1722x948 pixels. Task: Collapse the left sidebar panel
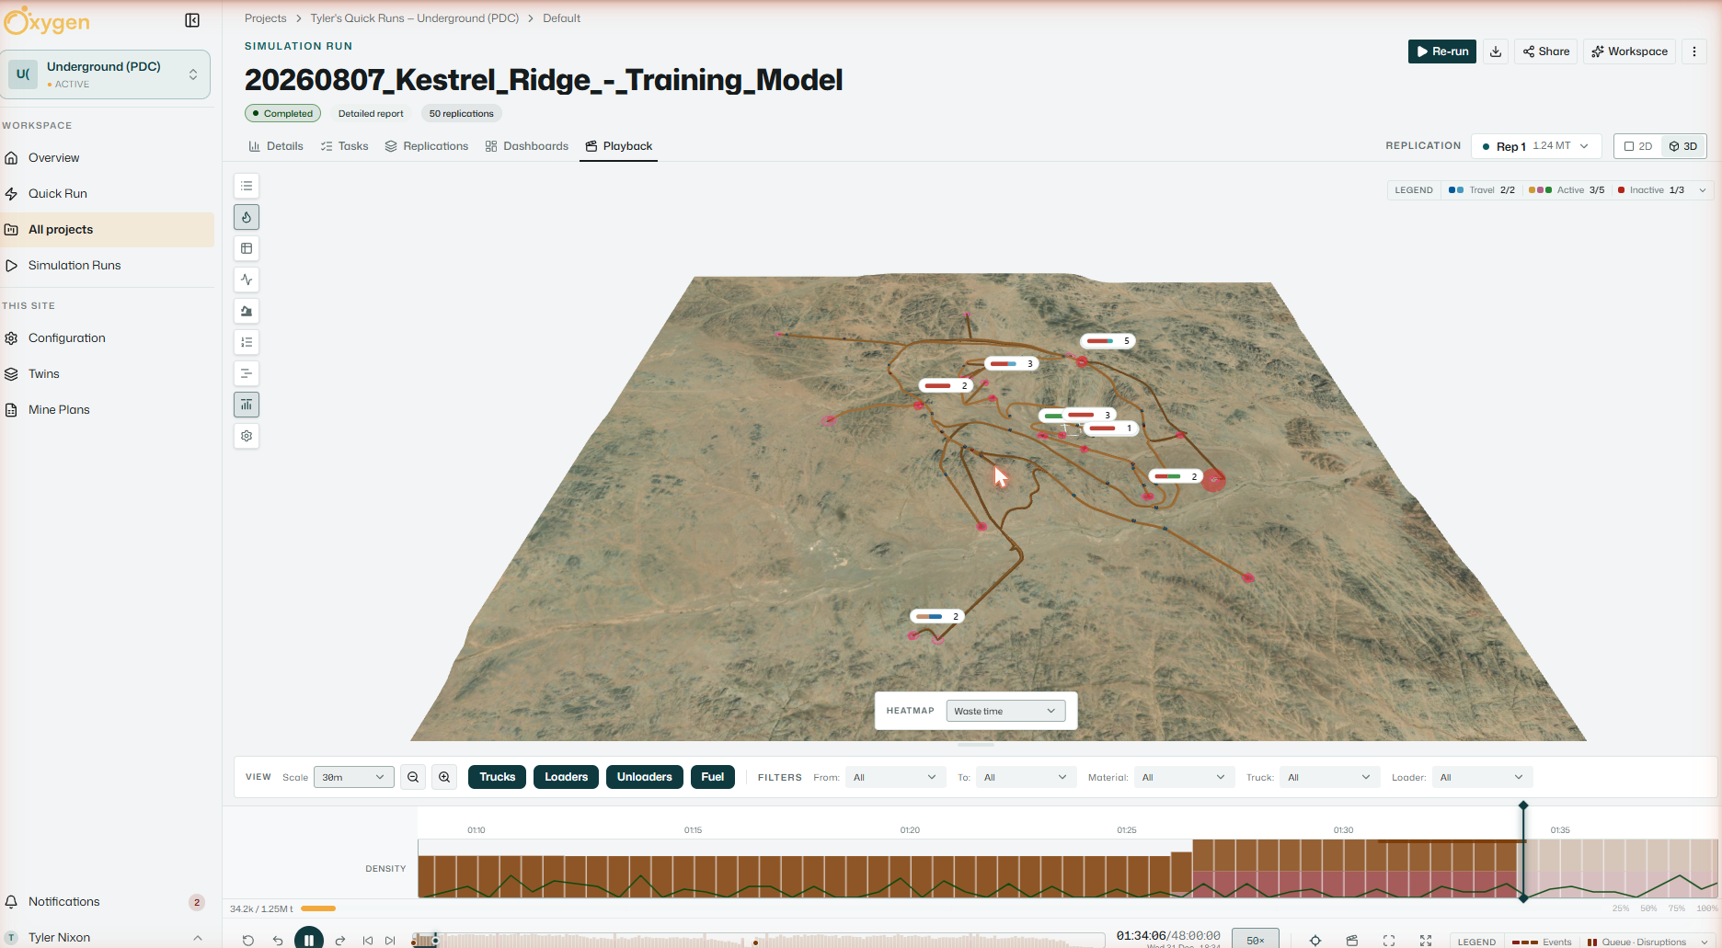click(192, 20)
